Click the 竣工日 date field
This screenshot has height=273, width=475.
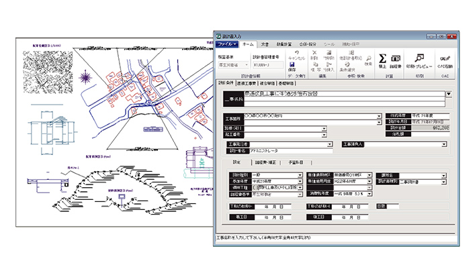tap(350, 217)
